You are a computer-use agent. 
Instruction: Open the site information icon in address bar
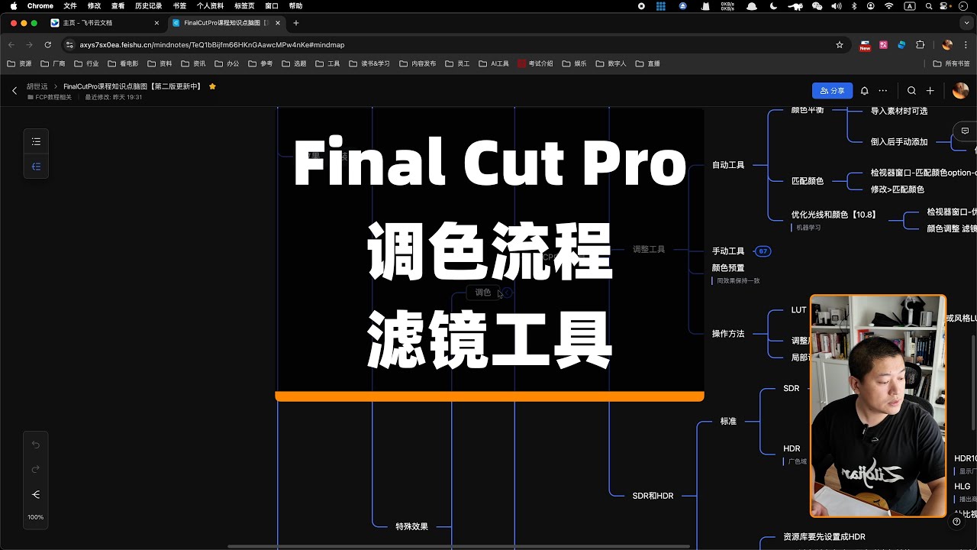pos(70,45)
